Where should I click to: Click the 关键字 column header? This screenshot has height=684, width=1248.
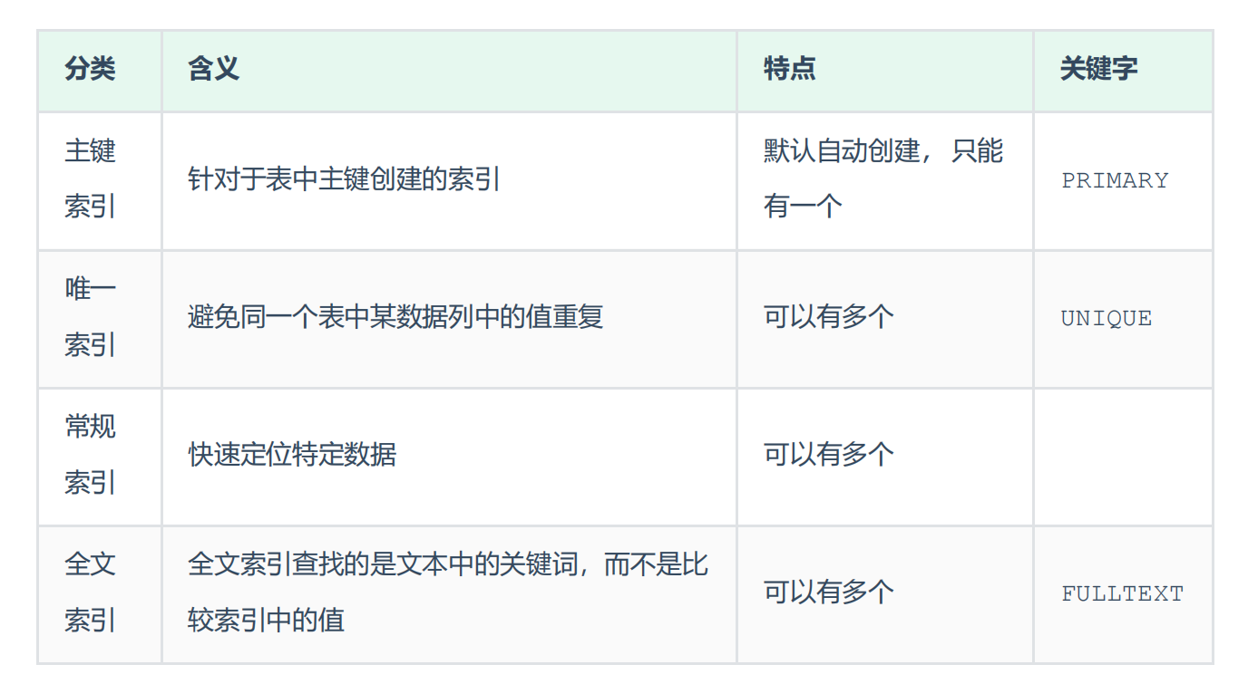click(x=1098, y=70)
